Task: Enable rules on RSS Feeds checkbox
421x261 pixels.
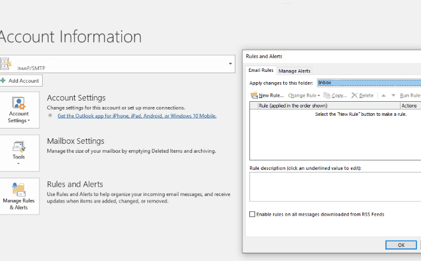Action: [x=253, y=215]
